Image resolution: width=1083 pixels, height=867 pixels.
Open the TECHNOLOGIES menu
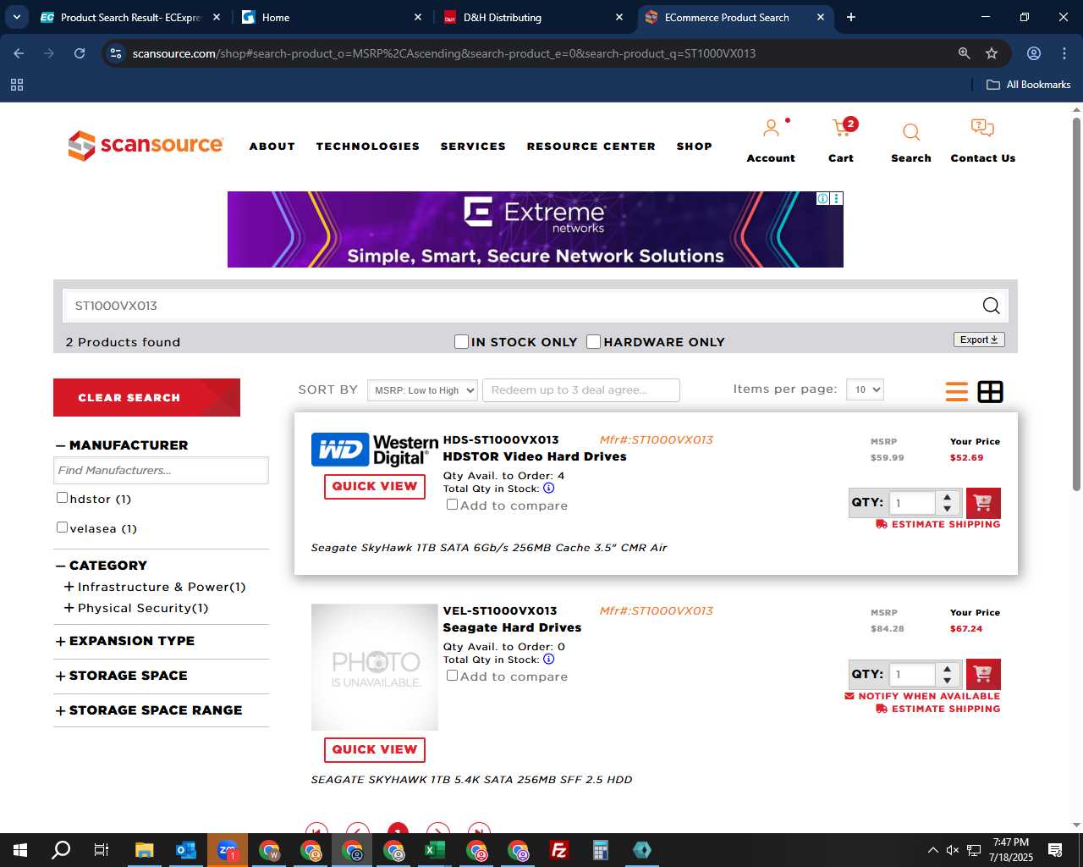[x=368, y=146]
